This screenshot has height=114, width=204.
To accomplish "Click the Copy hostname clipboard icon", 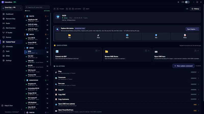I will (x=56, y=99).
